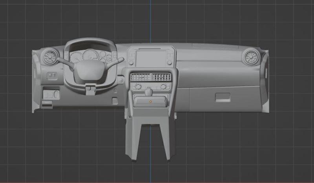The width and height of the screenshot is (314, 183).
Task: Select the glovebox handle on the dashboard
Action: [x=223, y=98]
